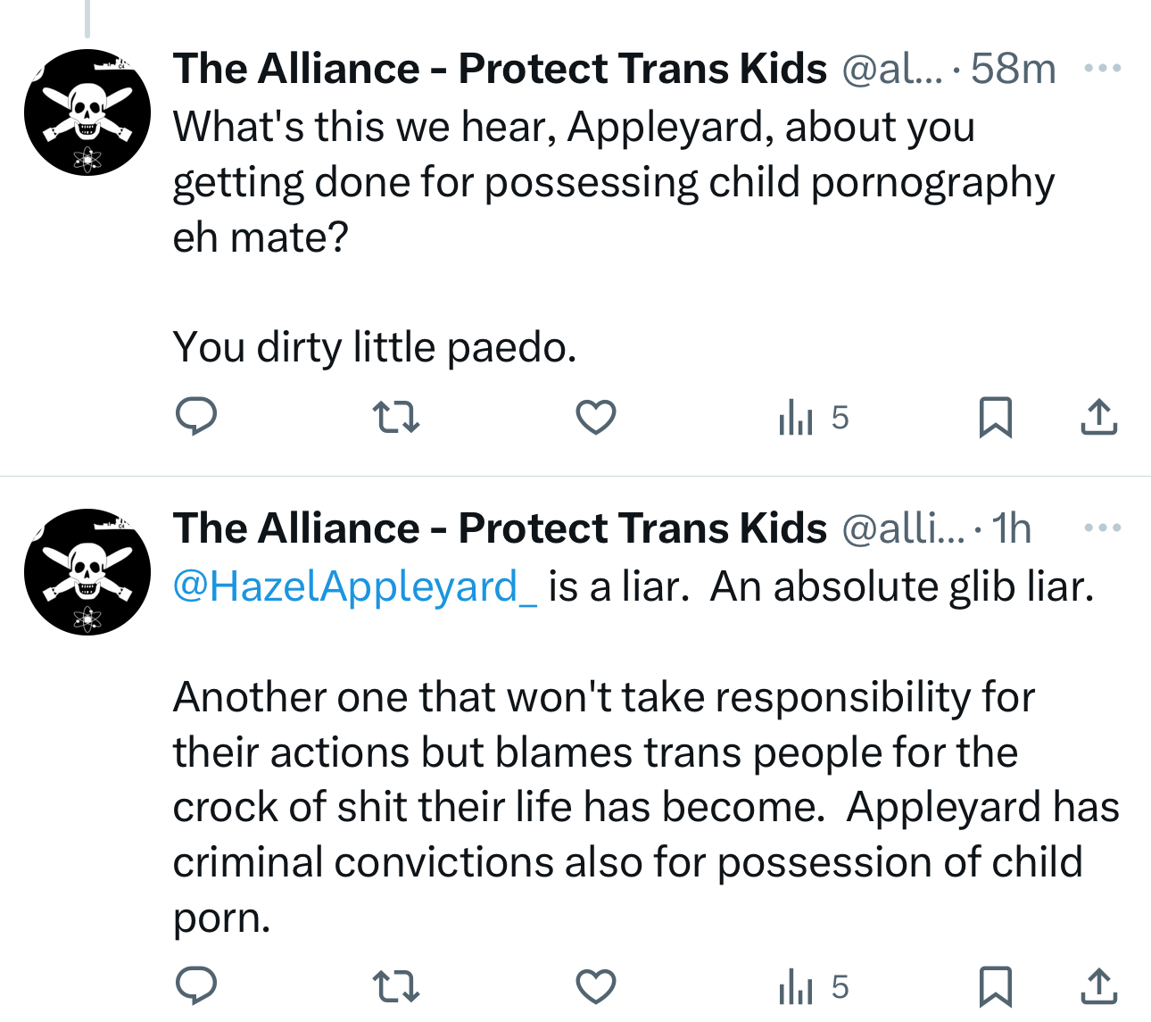Open more options on the 58m tweet
The image size is (1151, 1022).
[1103, 68]
